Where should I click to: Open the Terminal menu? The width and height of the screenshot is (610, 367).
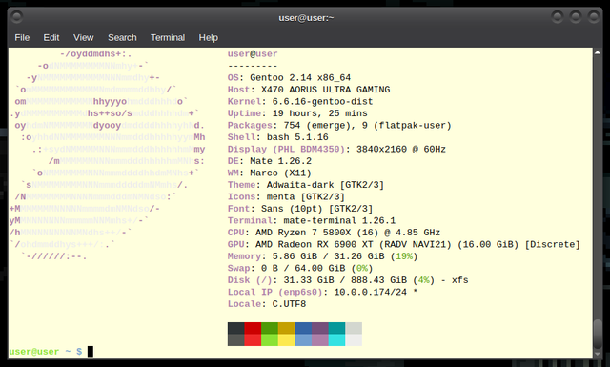(x=168, y=38)
